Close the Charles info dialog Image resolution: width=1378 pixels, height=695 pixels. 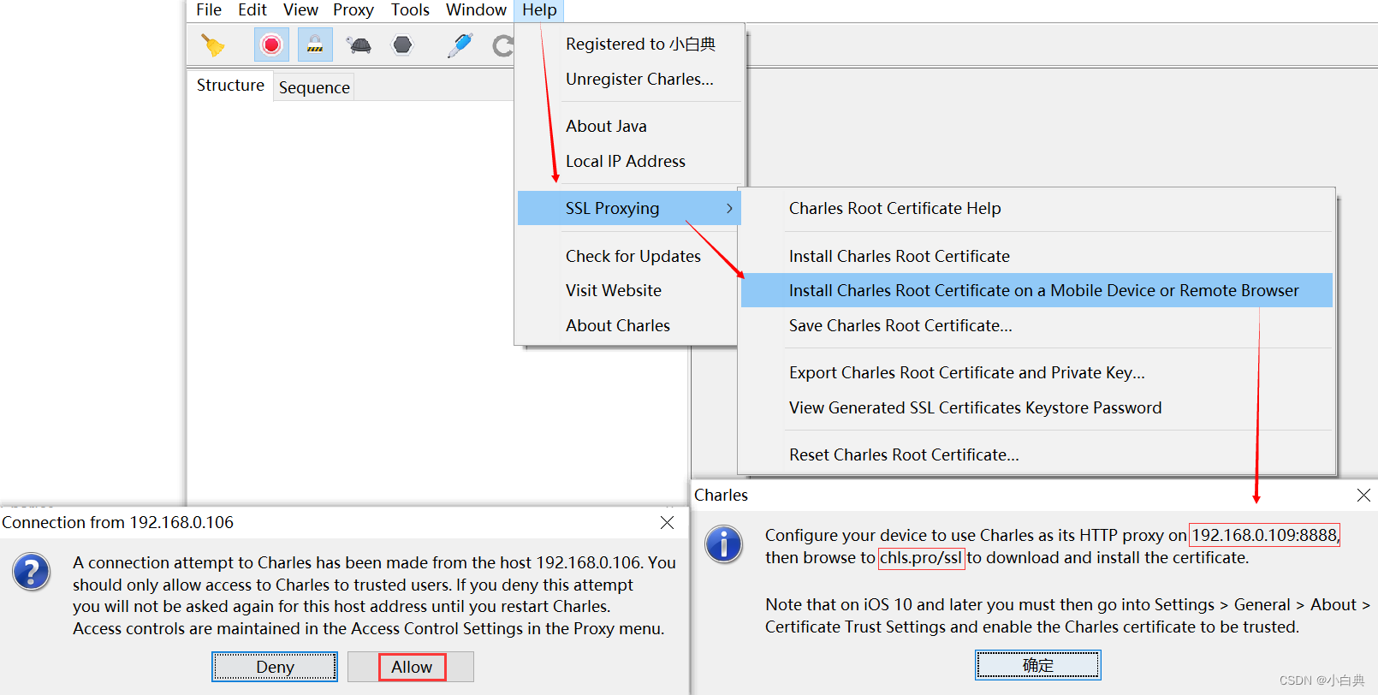(x=1363, y=496)
